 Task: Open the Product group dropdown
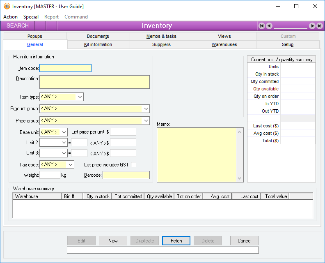coord(146,109)
